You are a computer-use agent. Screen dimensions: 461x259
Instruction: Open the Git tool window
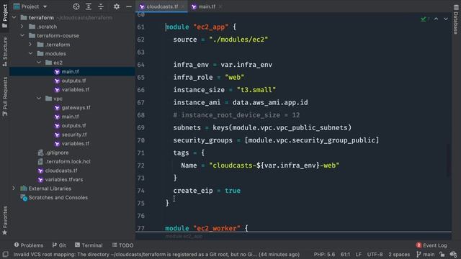tap(59, 245)
